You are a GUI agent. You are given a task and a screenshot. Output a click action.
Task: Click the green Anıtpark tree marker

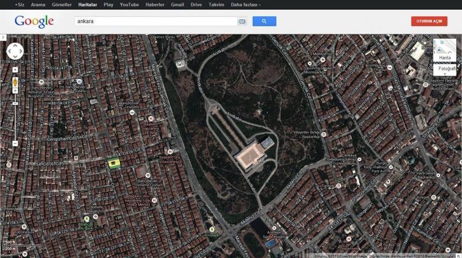point(212,230)
